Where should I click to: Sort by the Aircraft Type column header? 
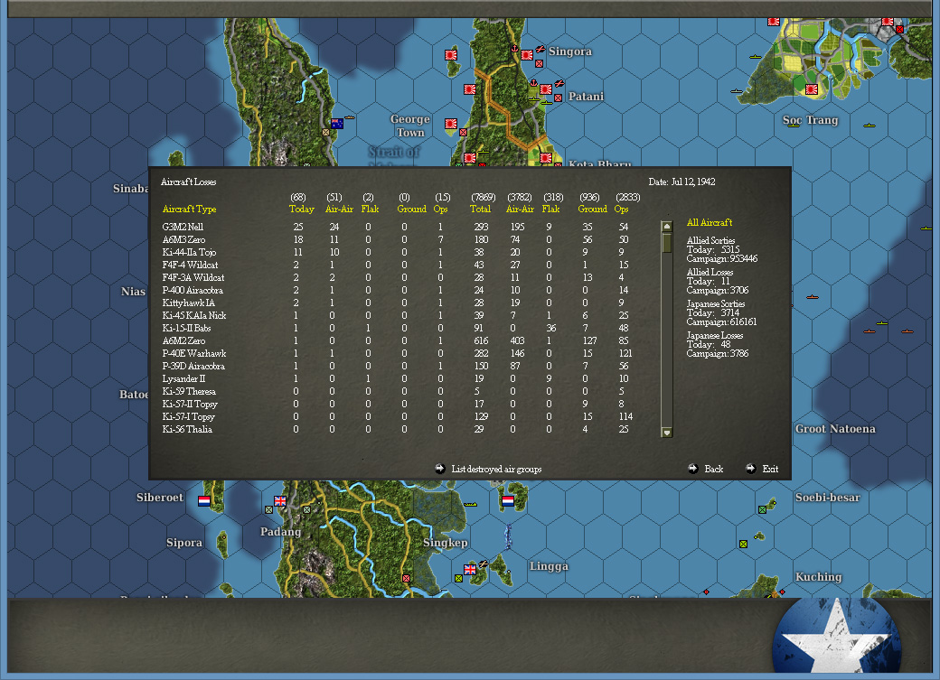tap(189, 210)
